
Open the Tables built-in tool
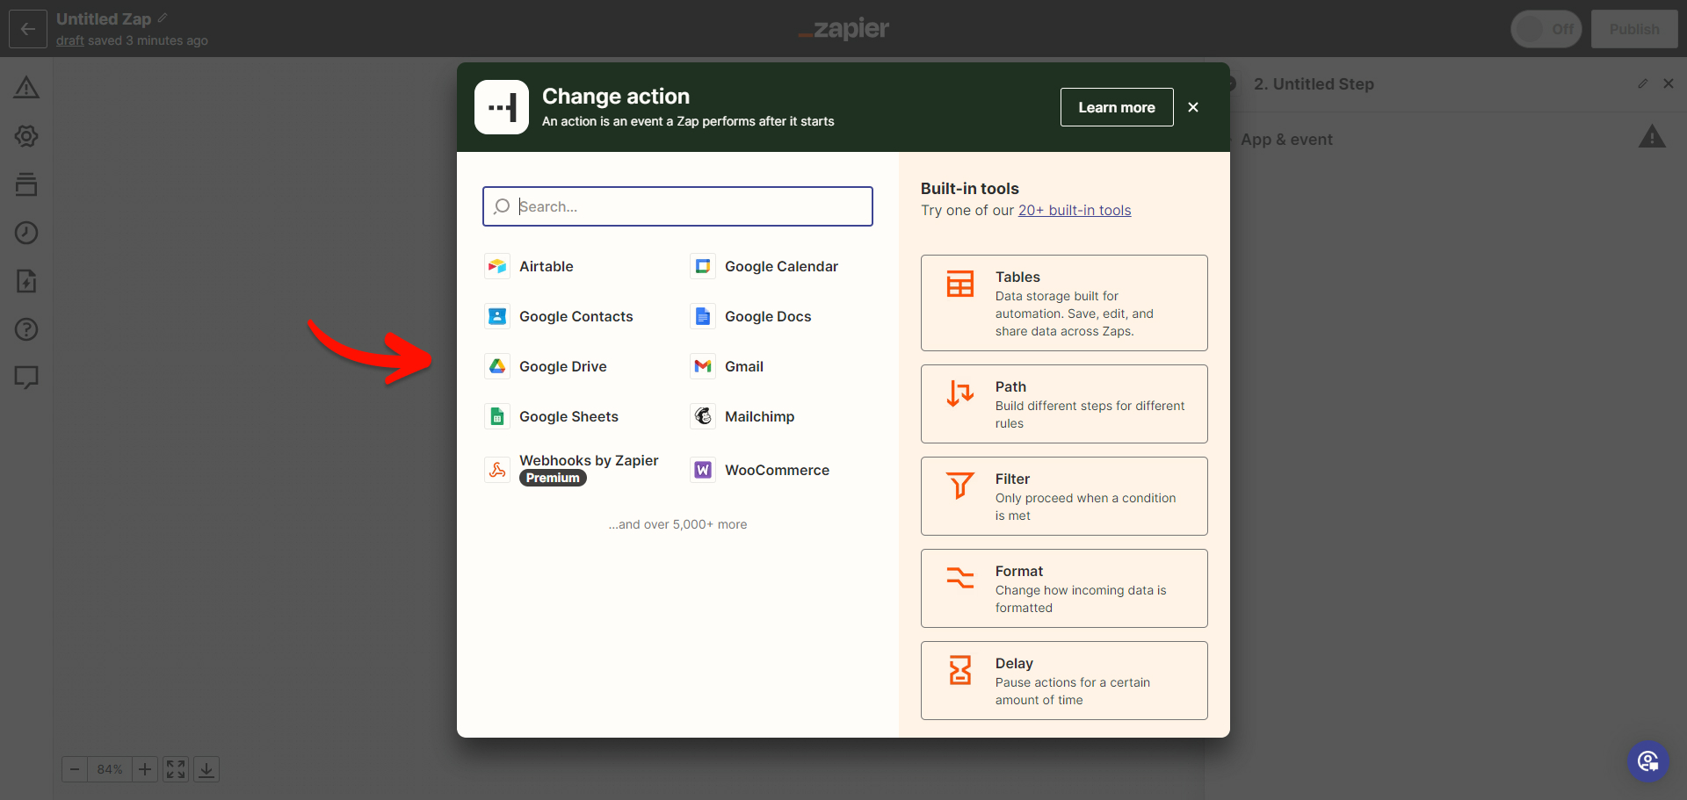pos(1063,303)
